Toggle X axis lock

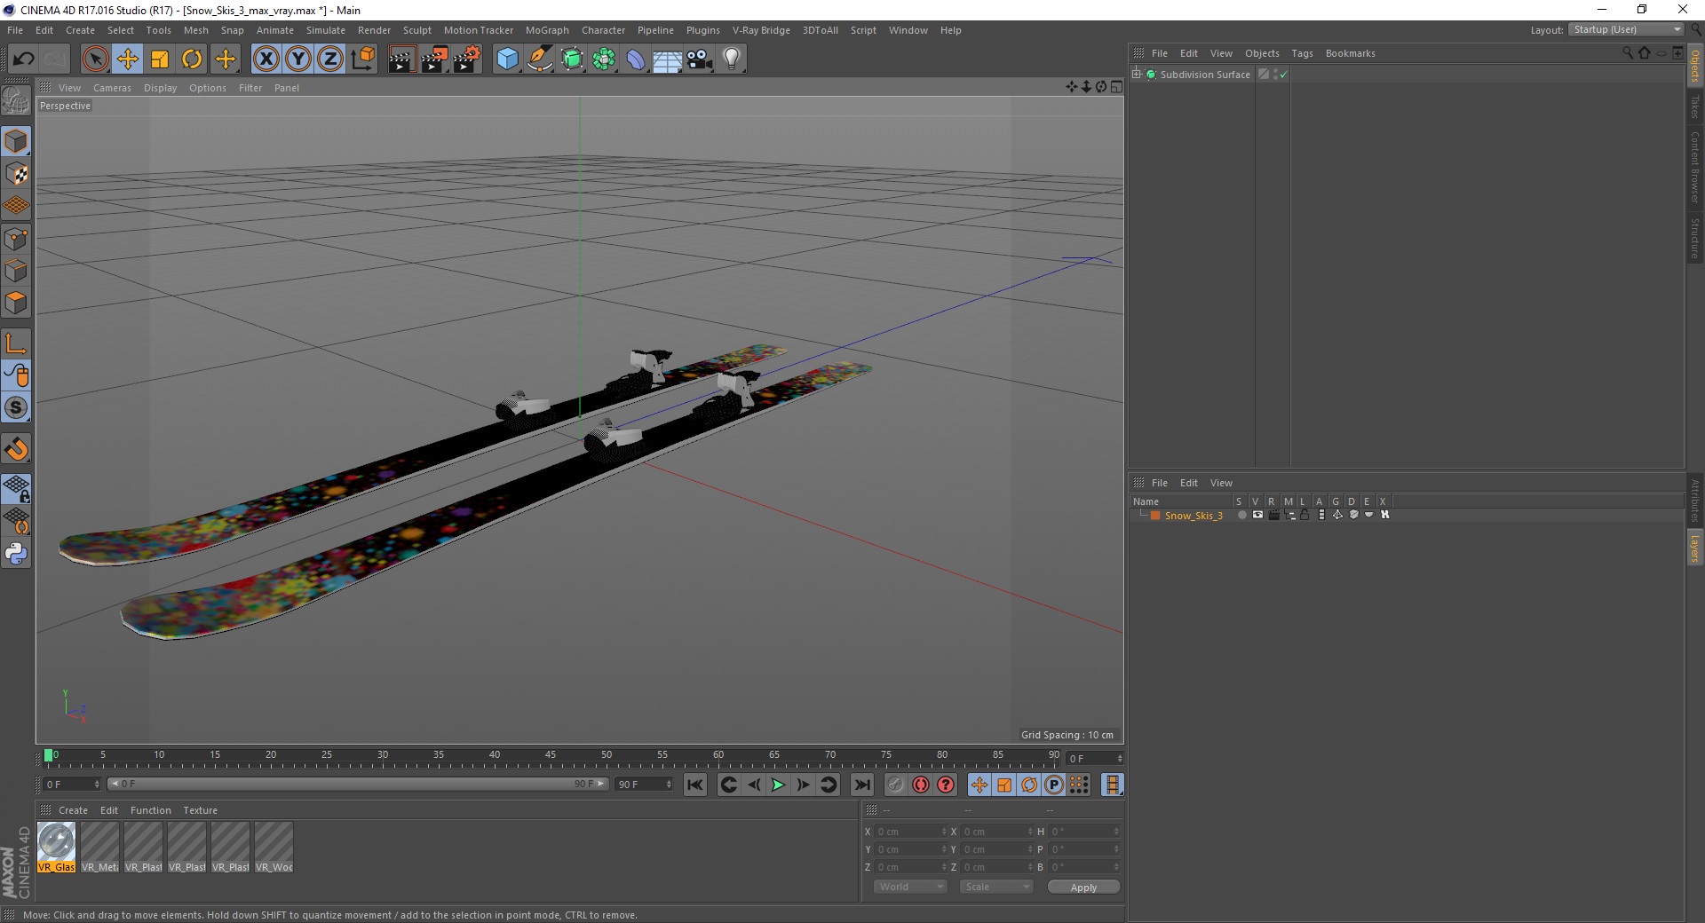pyautogui.click(x=266, y=59)
